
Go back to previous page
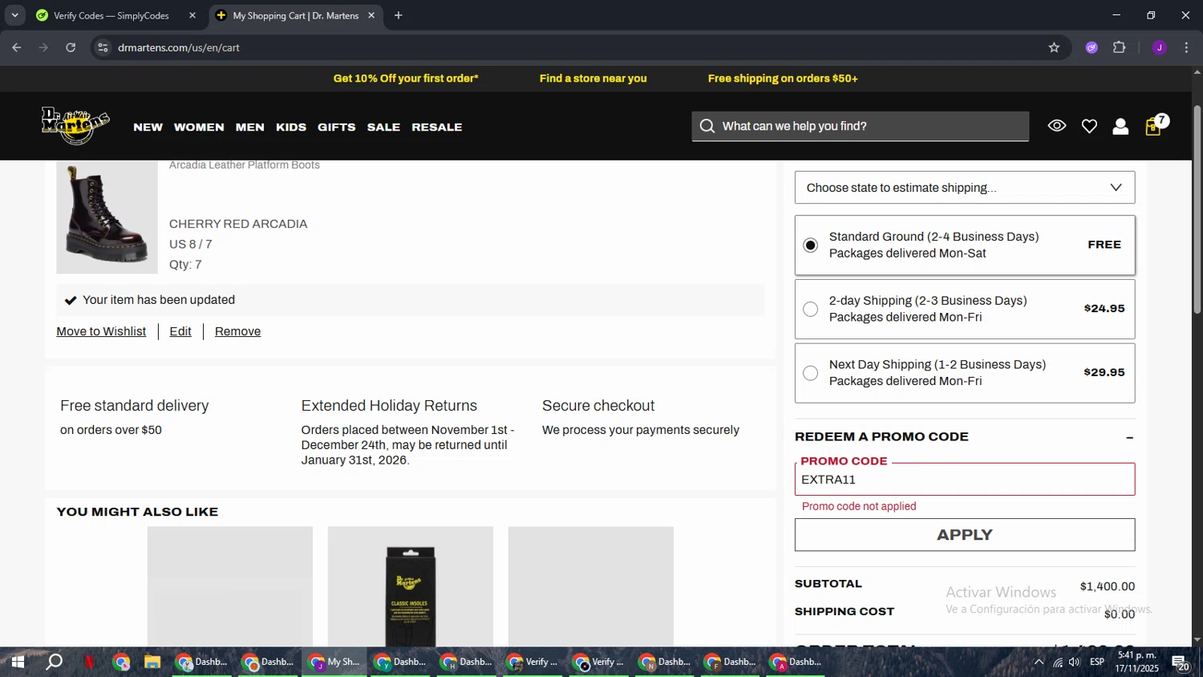[17, 47]
